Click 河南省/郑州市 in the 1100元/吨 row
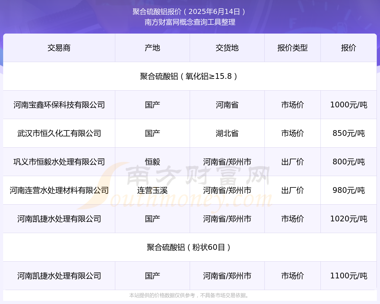This screenshot has height=304, width=380. coord(227,276)
